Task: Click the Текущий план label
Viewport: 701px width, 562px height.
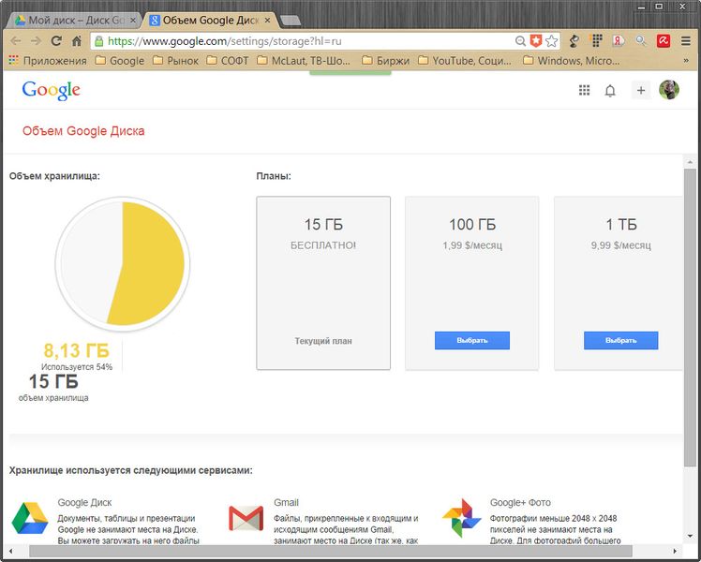Action: click(x=323, y=341)
